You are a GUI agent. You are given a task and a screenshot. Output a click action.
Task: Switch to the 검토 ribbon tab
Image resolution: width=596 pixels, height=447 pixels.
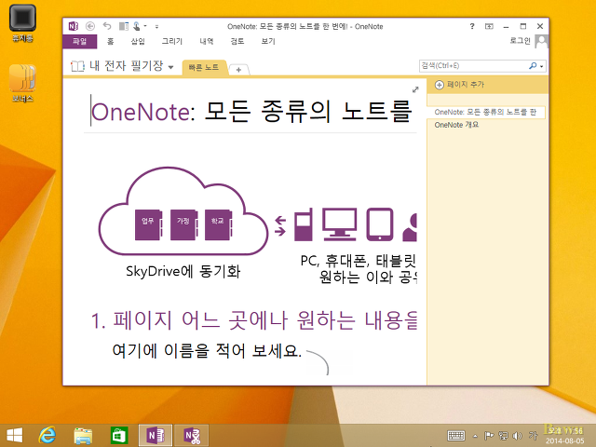237,41
